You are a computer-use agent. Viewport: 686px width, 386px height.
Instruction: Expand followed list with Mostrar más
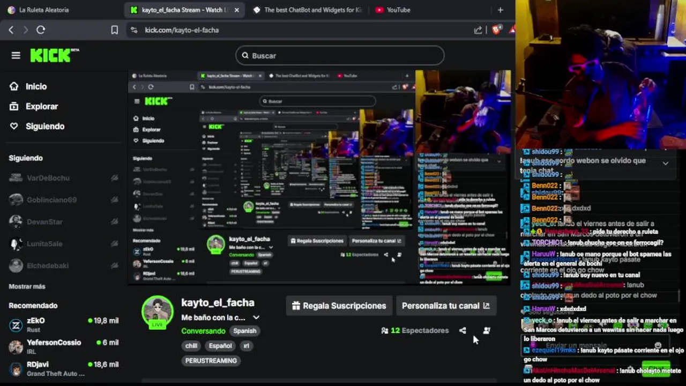coord(27,286)
